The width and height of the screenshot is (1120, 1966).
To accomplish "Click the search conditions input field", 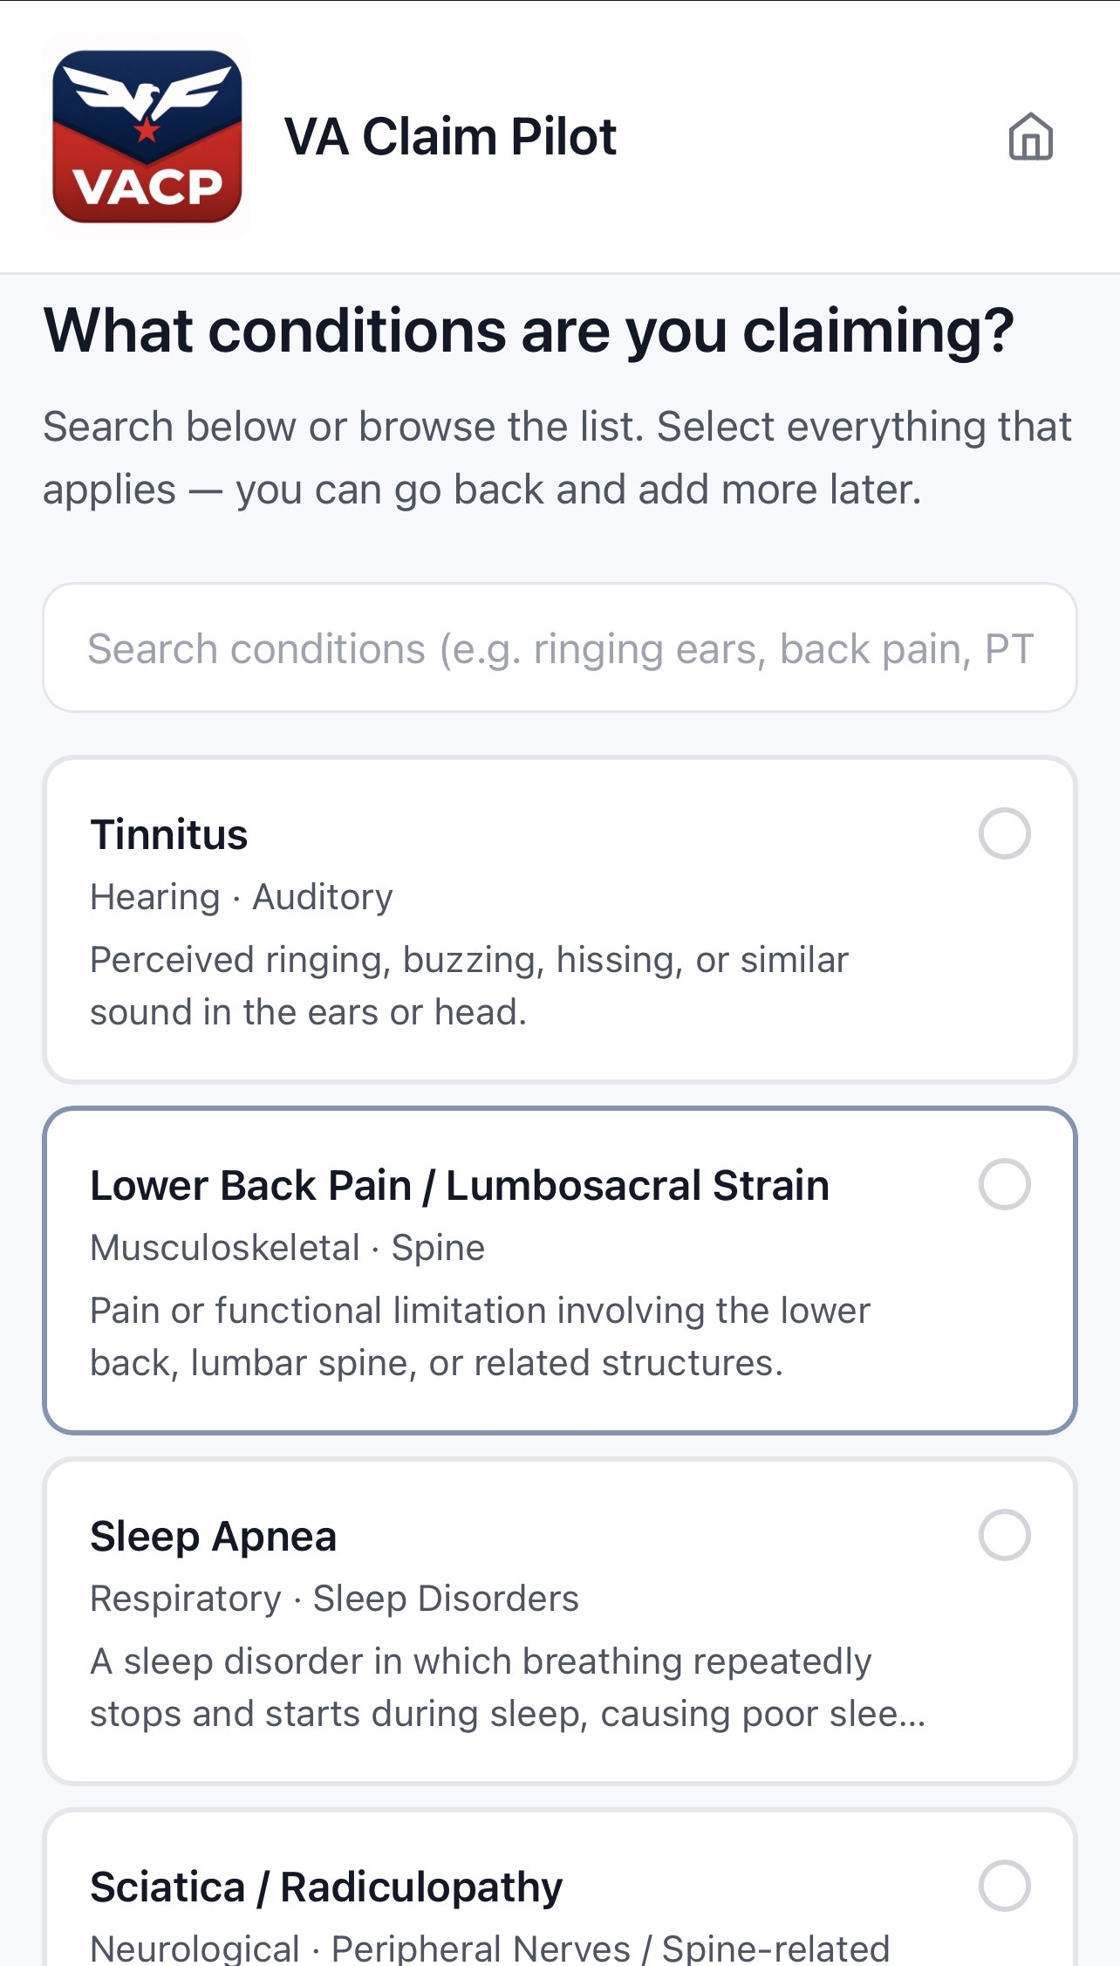I will tap(560, 647).
